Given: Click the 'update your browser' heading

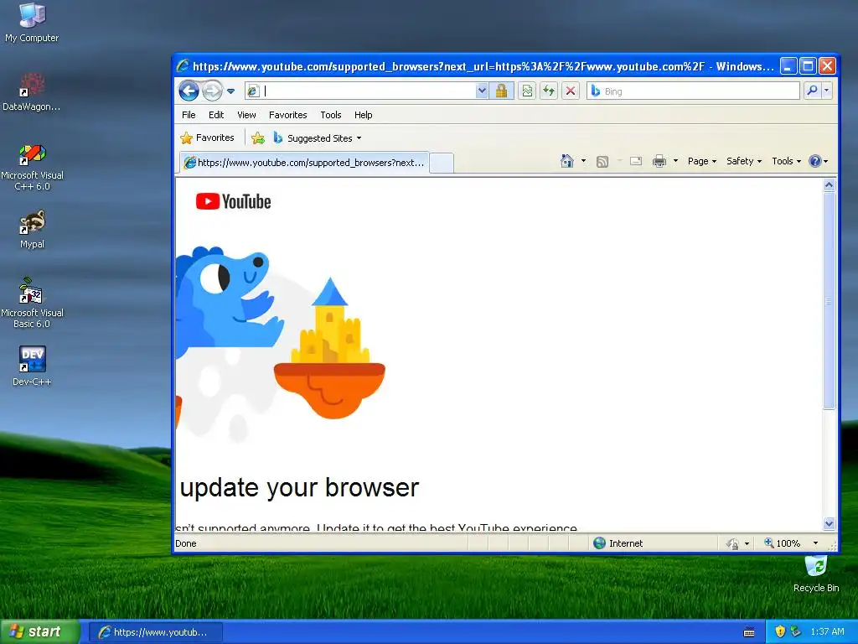Looking at the screenshot, I should (299, 487).
